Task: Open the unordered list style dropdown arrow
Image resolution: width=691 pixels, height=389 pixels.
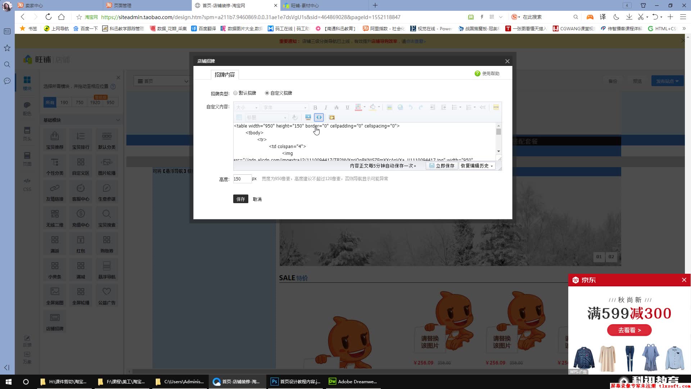Action: point(460,107)
